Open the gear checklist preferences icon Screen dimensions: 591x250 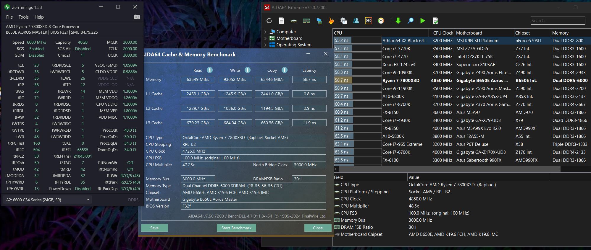(x=344, y=21)
